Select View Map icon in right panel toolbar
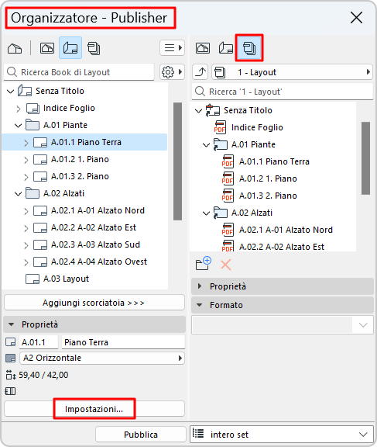The height and width of the screenshot is (447, 377). [202, 48]
